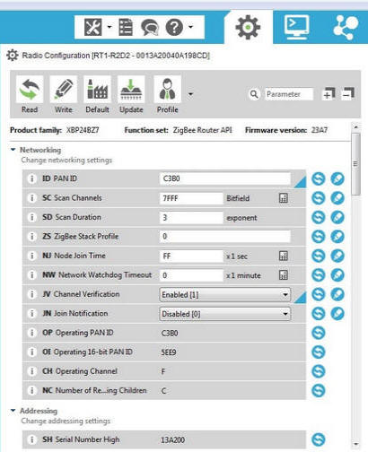The image size is (368, 452).
Task: Open the Profile dropdown arrow
Action: tap(190, 94)
